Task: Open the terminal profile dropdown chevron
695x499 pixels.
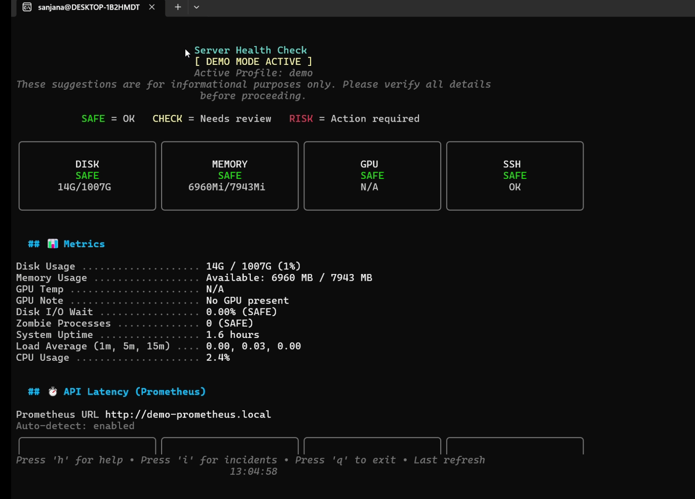Action: click(197, 7)
